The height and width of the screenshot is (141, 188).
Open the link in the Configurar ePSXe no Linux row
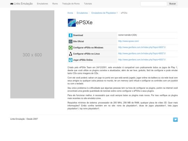(142, 54)
